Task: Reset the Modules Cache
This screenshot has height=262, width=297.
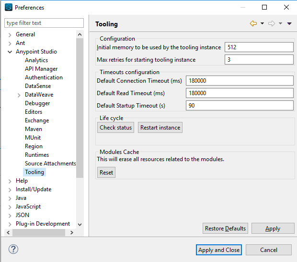Action: (x=106, y=173)
